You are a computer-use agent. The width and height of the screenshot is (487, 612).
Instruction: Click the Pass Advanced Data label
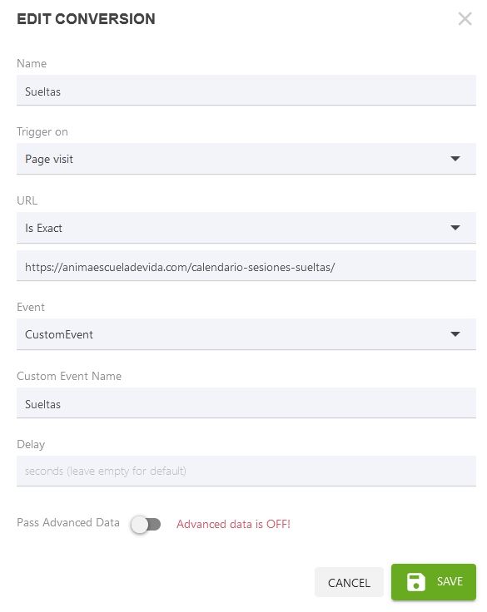(68, 523)
